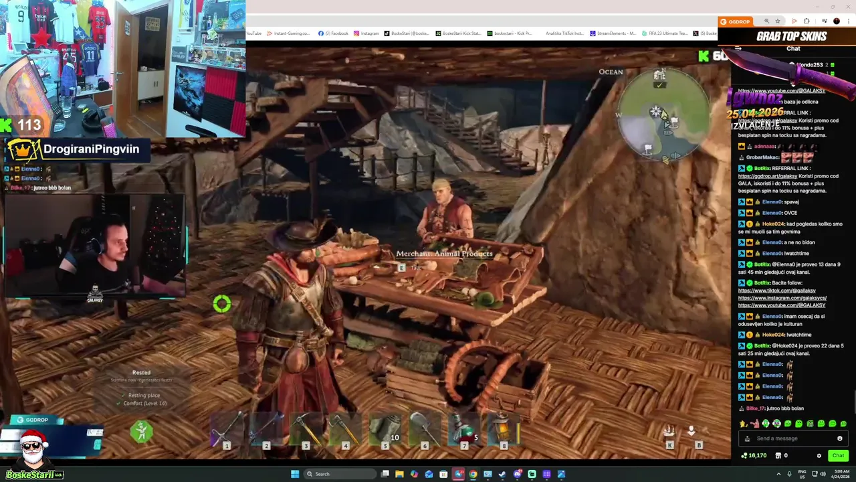856x482 pixels.
Task: Open Microsoft Store from the taskbar
Action: click(443, 474)
